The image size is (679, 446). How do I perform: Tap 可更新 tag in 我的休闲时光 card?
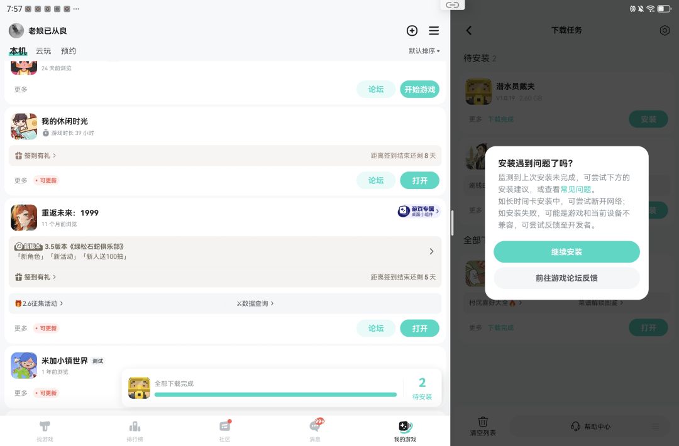coord(47,180)
